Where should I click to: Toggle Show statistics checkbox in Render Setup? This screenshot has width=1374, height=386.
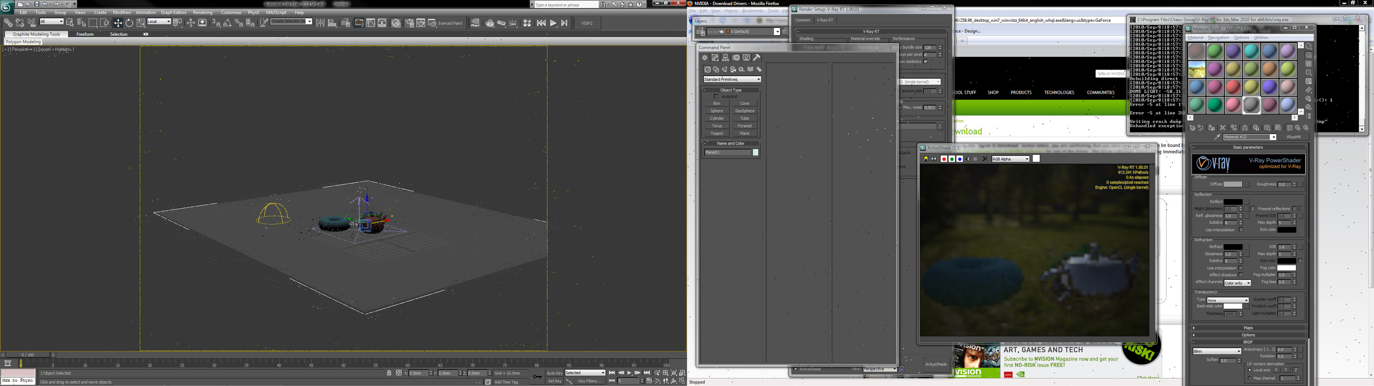pos(925,61)
